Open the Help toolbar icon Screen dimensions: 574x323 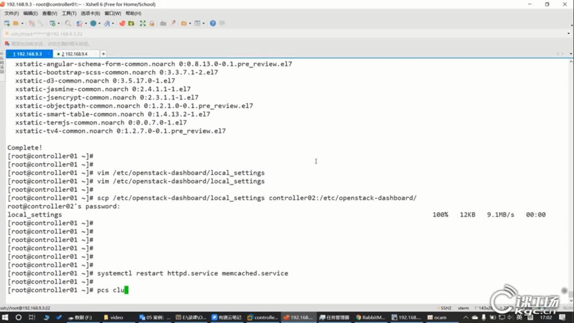(x=213, y=23)
